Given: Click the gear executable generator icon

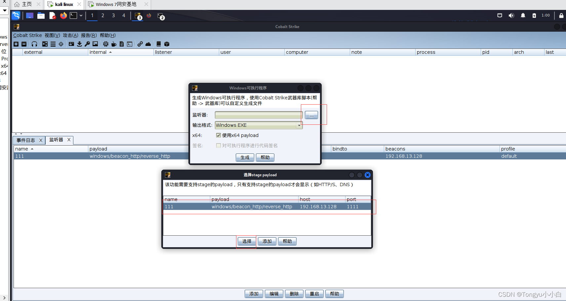Looking at the screenshot, I should (x=106, y=44).
